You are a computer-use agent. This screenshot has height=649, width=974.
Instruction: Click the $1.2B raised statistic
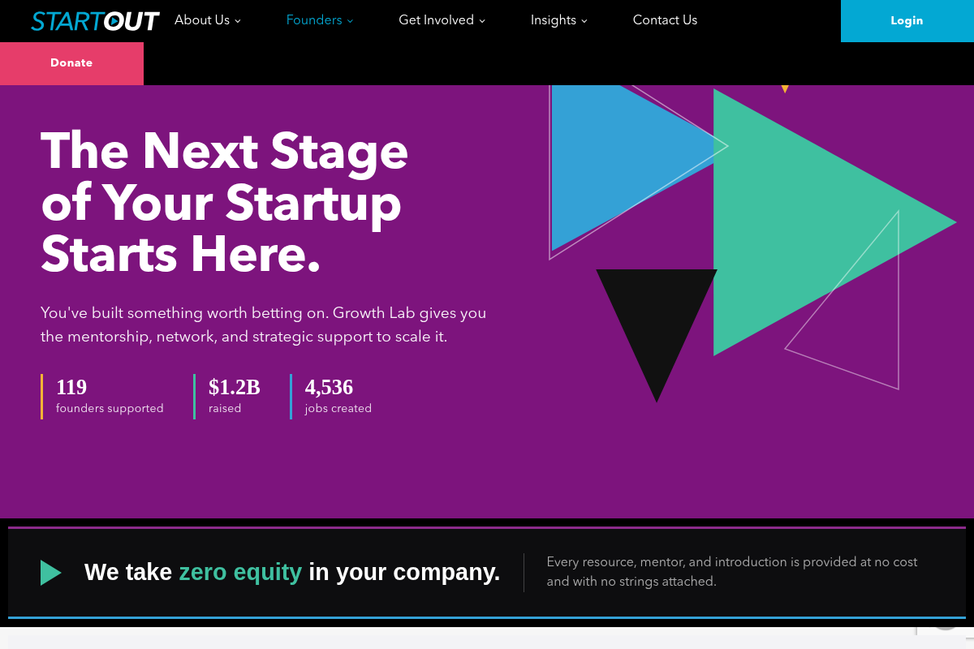[x=235, y=397]
